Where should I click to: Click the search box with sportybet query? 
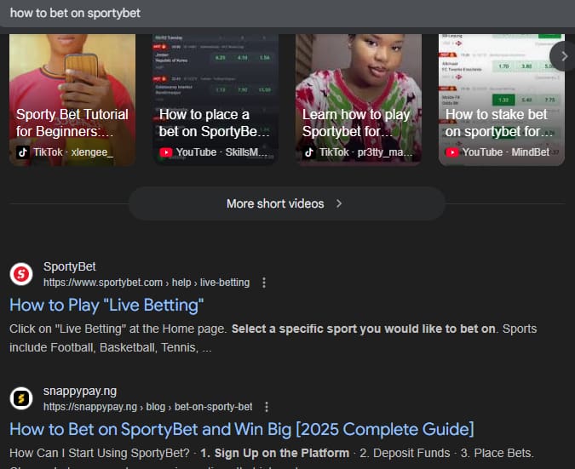(288, 13)
